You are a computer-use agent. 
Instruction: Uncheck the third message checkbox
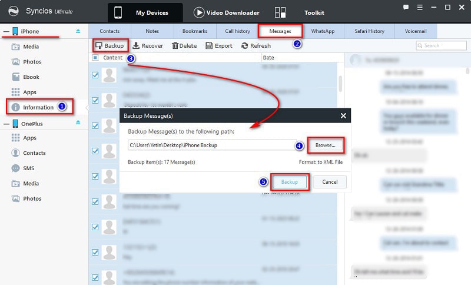pos(95,125)
